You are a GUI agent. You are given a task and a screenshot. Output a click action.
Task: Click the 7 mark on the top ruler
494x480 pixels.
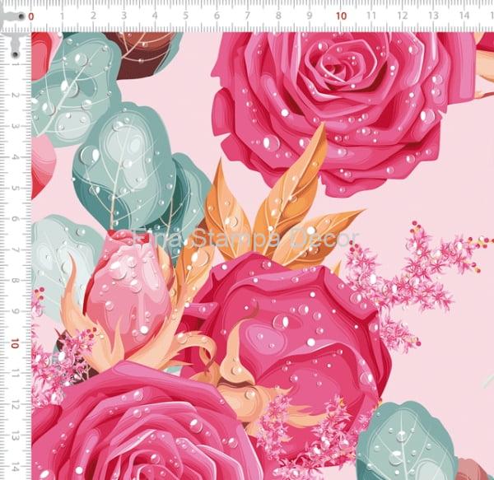[x=248, y=16]
